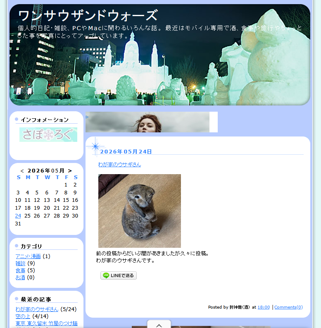Click the 2026年05月24日 date heading
The height and width of the screenshot is (328, 321).
click(126, 152)
